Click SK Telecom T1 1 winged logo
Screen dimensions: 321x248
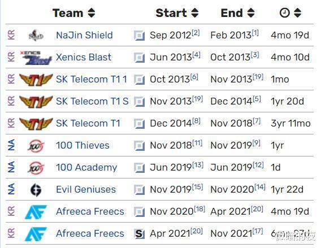pos(36,80)
